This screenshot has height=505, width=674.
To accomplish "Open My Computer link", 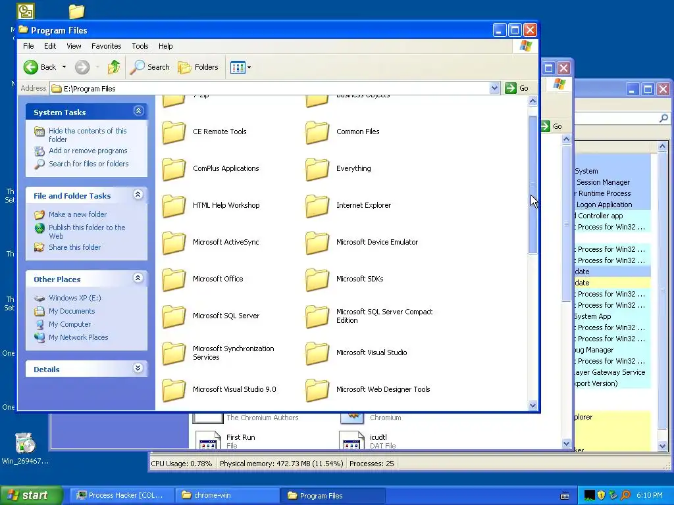I will [x=70, y=324].
